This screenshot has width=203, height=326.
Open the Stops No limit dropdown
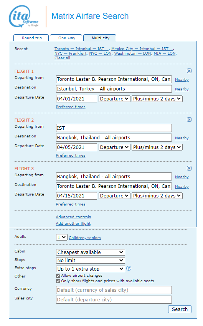click(91, 260)
